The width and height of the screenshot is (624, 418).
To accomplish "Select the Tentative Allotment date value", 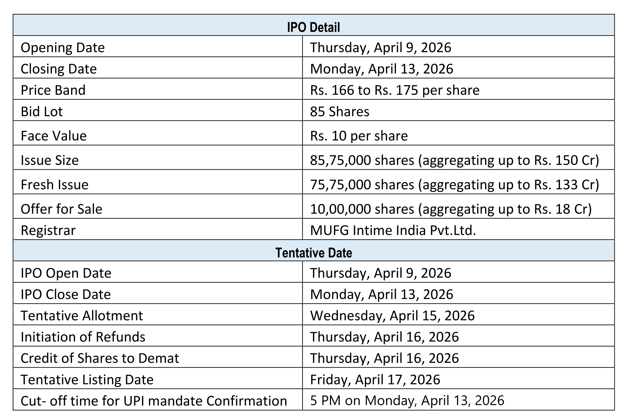I will click(392, 315).
